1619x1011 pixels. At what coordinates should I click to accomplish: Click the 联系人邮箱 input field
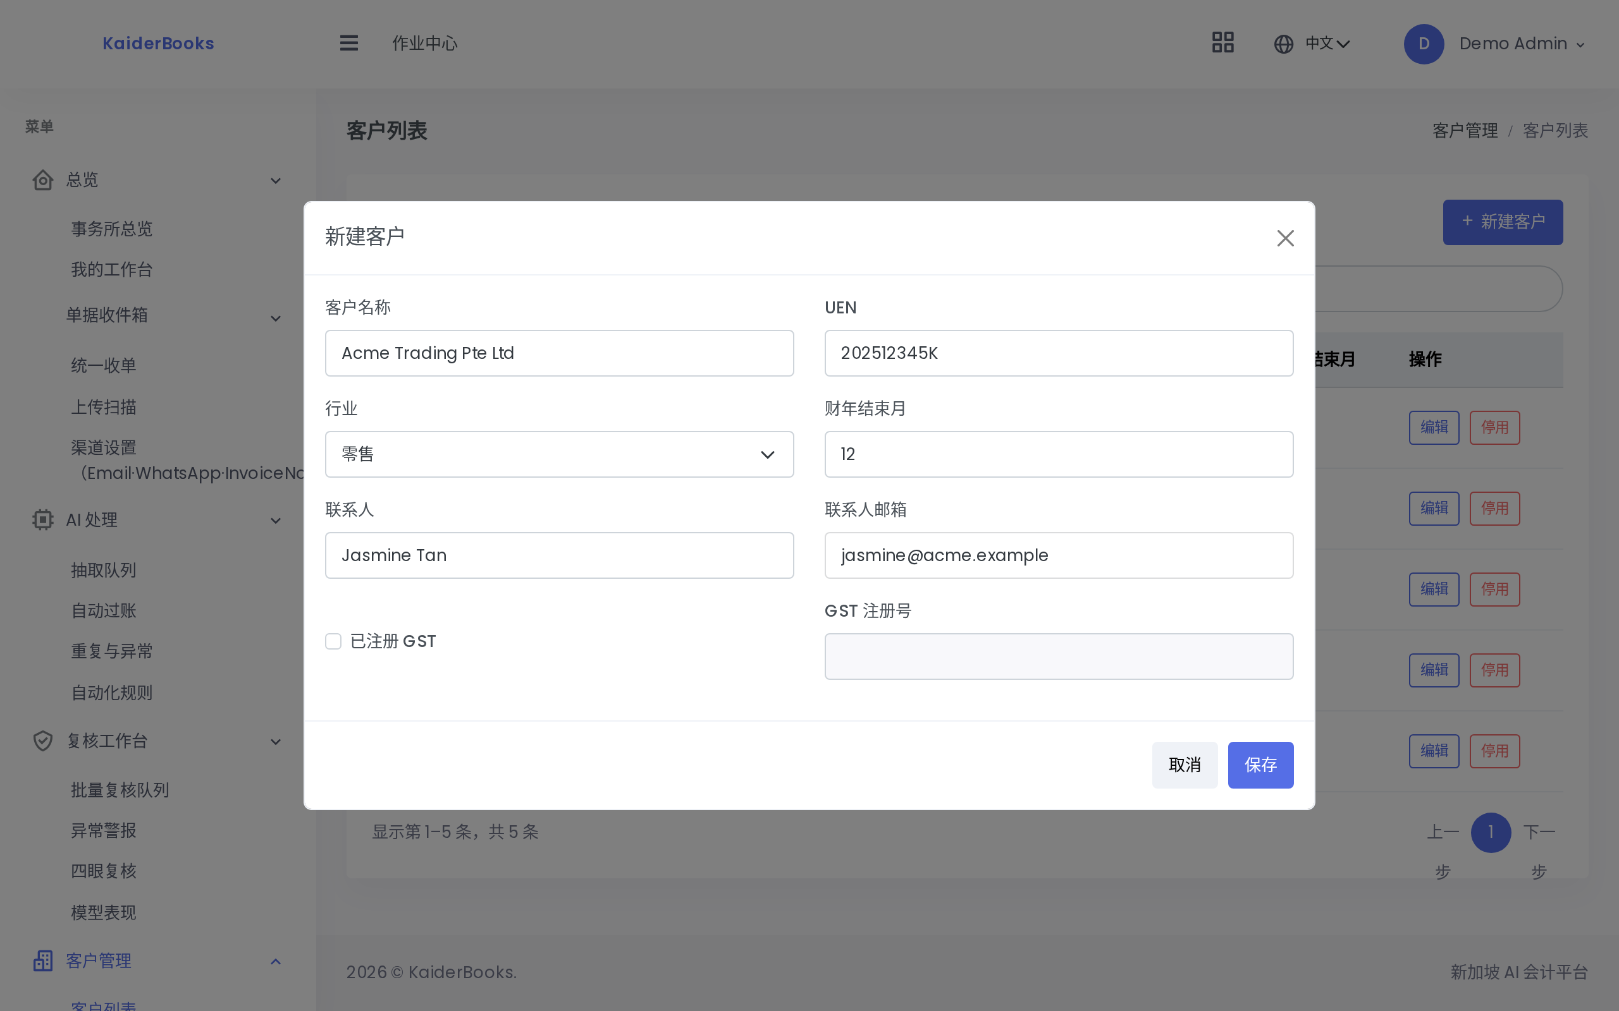1059,555
